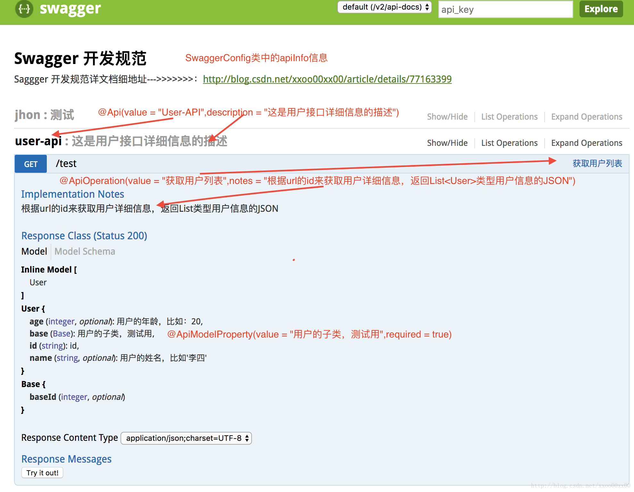Switch to the Model tab
Screen dimensions: 634x492
[x=34, y=251]
